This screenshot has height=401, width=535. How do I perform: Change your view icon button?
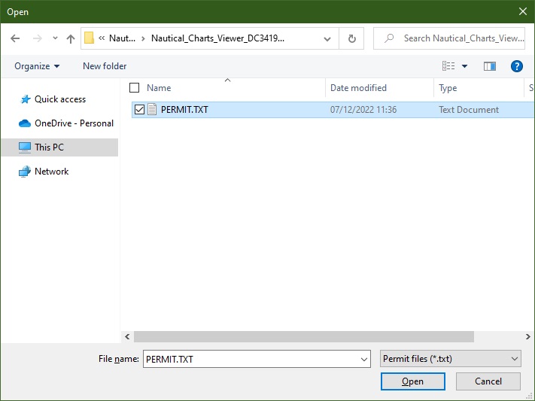(x=448, y=66)
